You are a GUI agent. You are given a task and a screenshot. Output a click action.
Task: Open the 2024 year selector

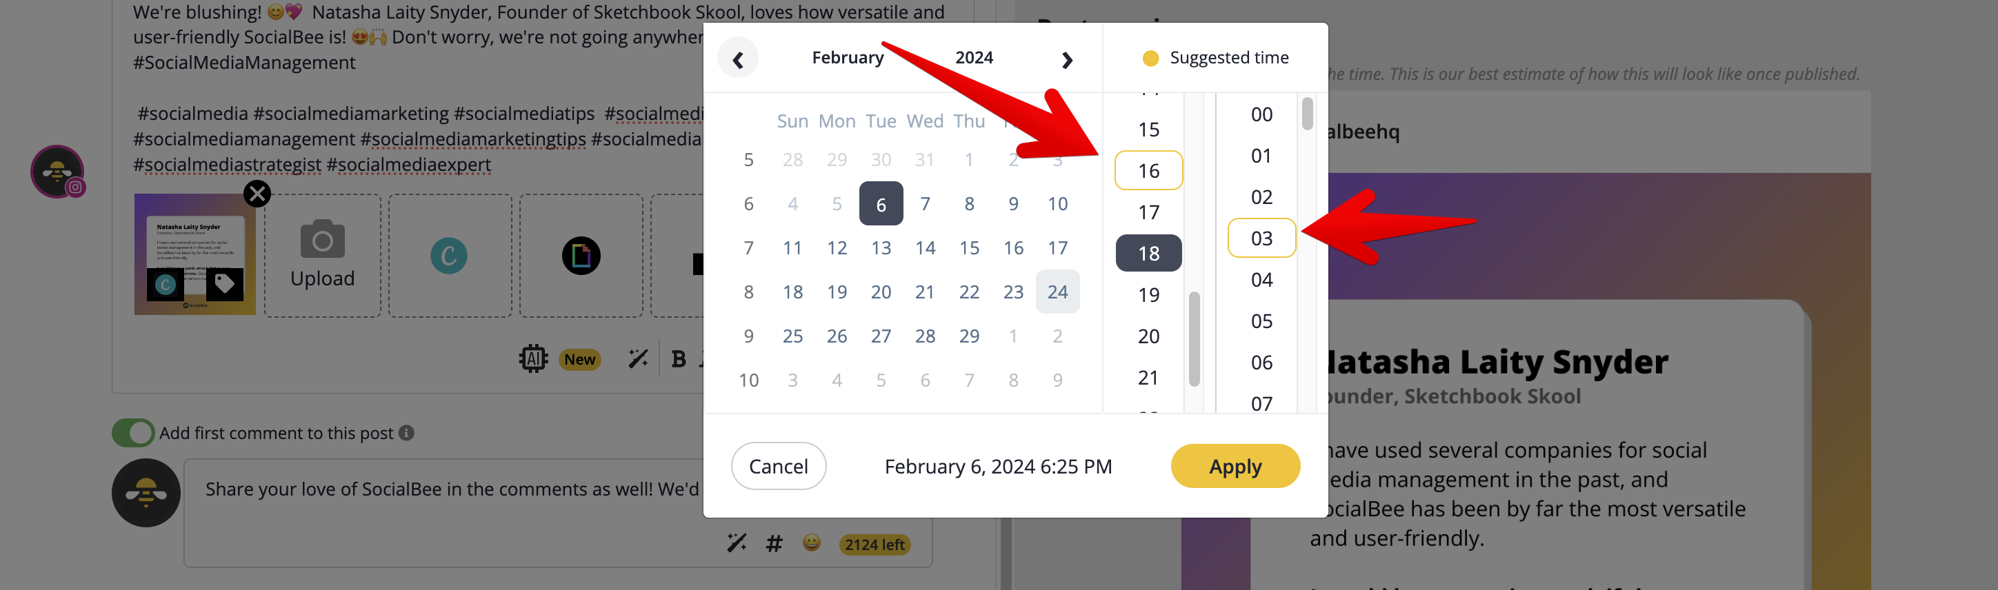coord(975,57)
